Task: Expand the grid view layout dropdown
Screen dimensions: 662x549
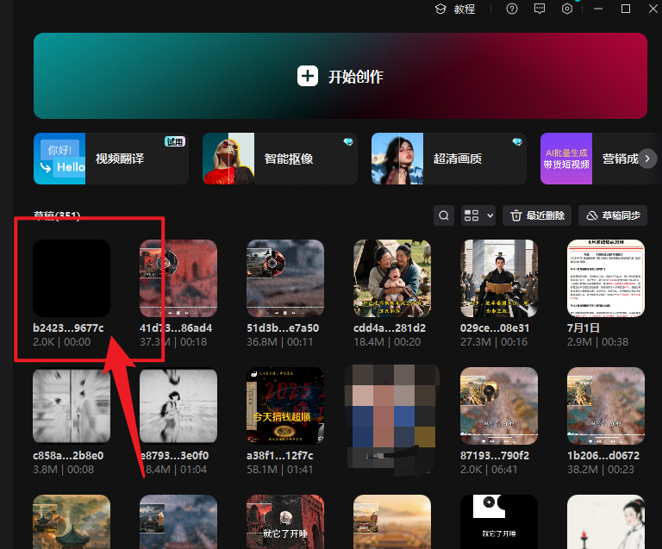Action: point(478,215)
